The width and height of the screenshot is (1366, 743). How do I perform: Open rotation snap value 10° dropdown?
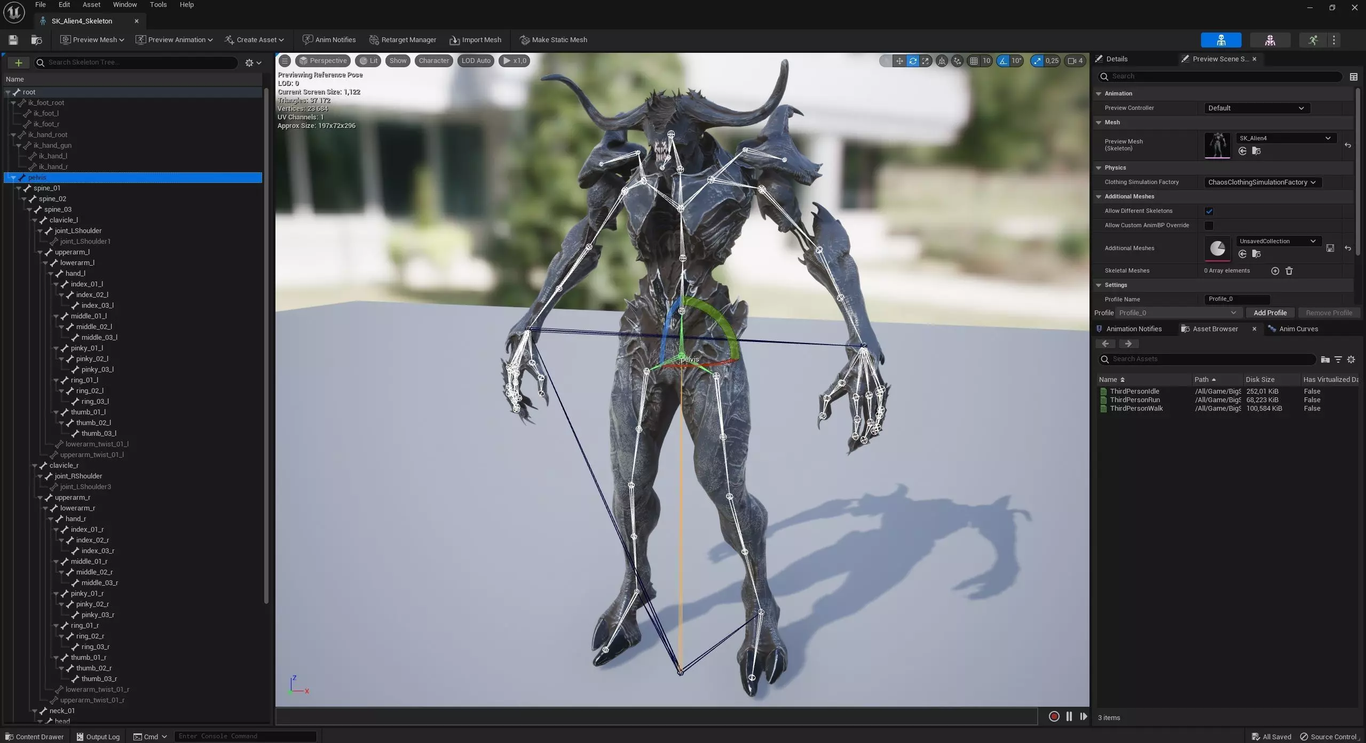pyautogui.click(x=1016, y=61)
